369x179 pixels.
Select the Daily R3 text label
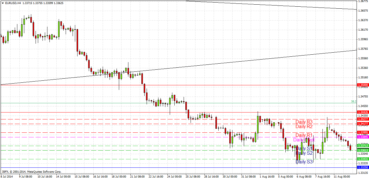pyautogui.click(x=304, y=121)
